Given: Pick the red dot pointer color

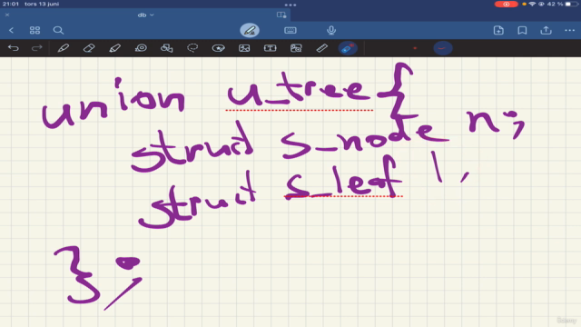Looking at the screenshot, I should click(x=415, y=48).
